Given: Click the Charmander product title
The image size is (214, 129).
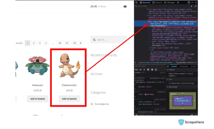Looking at the screenshot, I should pyautogui.click(x=69, y=85).
